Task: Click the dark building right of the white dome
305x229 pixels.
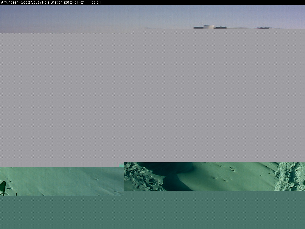Action: (220, 28)
